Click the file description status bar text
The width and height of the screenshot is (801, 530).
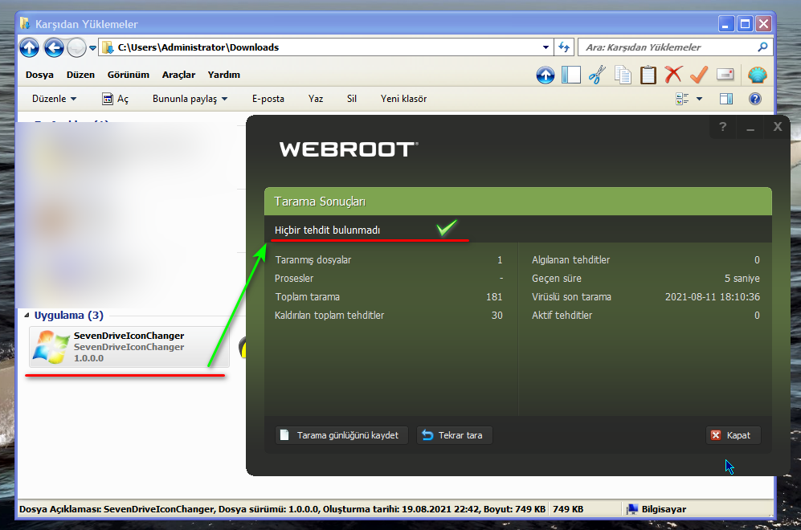click(x=283, y=509)
